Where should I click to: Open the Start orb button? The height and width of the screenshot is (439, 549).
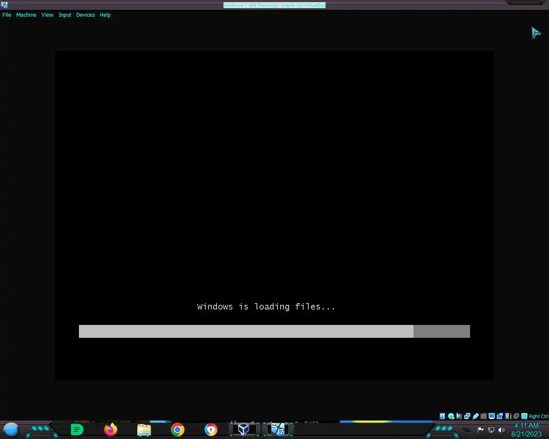point(11,429)
